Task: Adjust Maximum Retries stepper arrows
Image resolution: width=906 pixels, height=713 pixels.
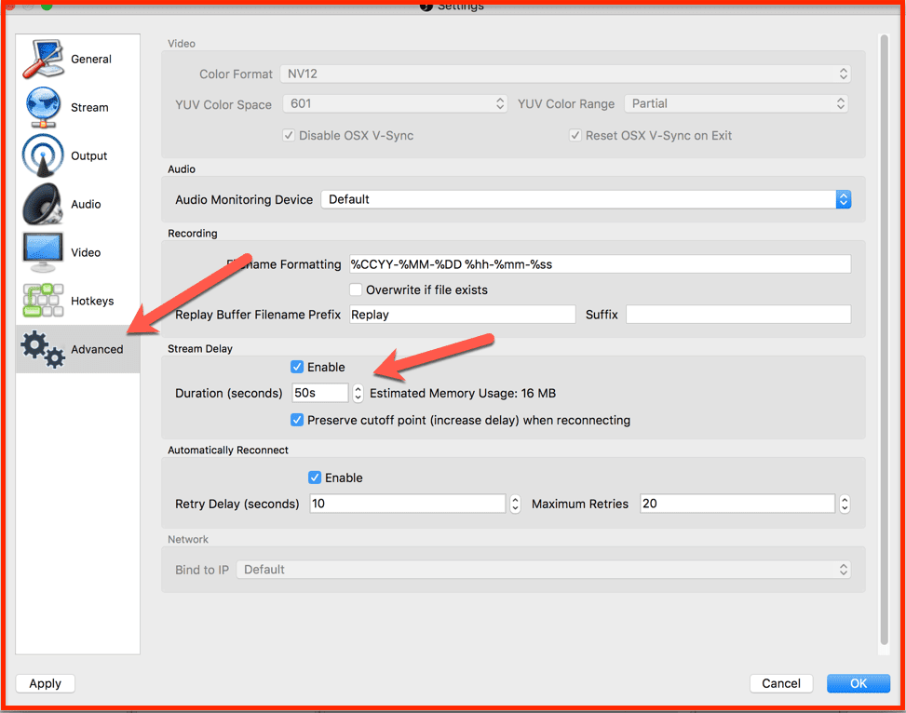Action: pos(845,504)
